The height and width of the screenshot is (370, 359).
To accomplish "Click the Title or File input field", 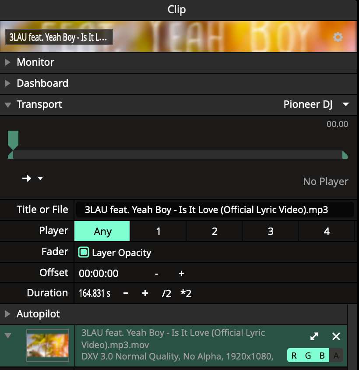I will (215, 210).
